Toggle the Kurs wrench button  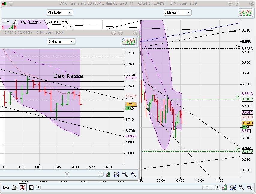(15, 22)
